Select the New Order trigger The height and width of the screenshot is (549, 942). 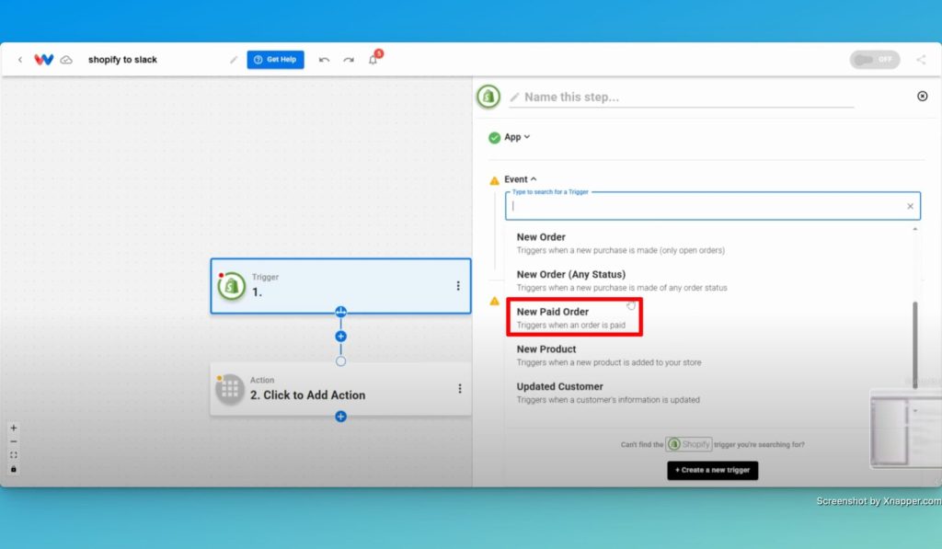621,243
